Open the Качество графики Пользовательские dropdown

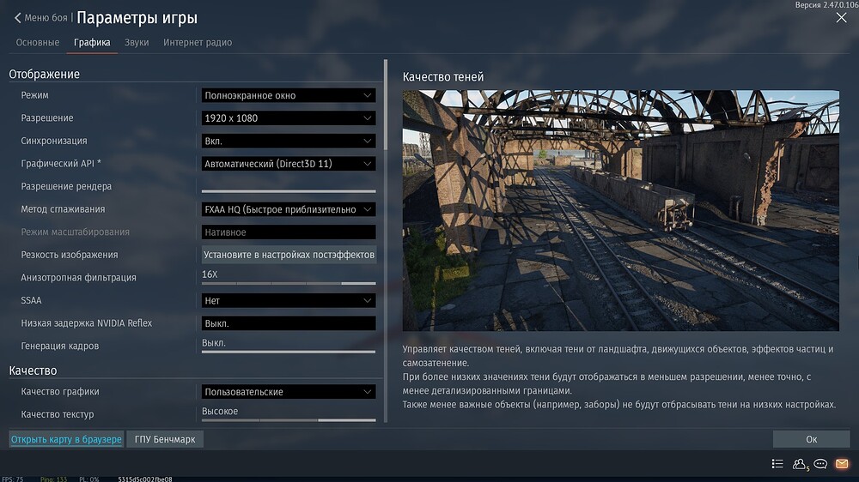289,392
